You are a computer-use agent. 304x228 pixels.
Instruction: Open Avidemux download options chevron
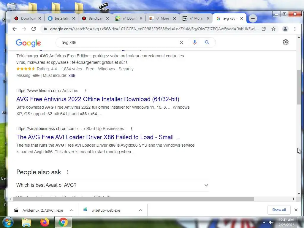pyautogui.click(x=71, y=210)
